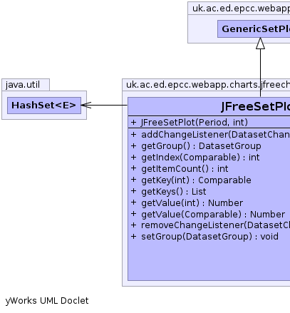Click the plus icon beside getKeys()
Screen dimensions: 290x313
(134, 191)
